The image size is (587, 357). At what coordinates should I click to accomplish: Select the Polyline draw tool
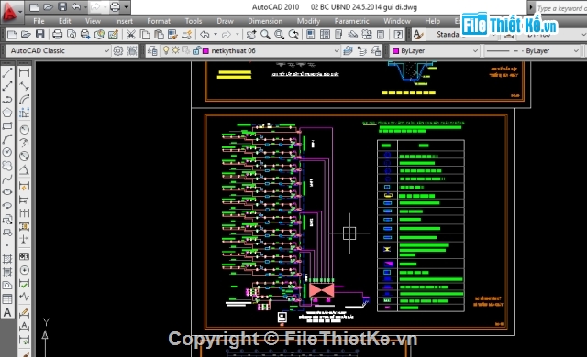pyautogui.click(x=7, y=100)
